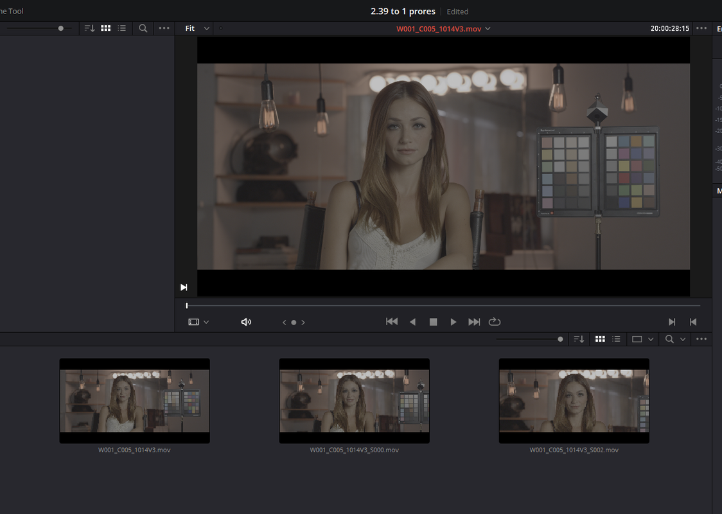Switch the media pool to thumbnail view
The image size is (722, 514).
pyautogui.click(x=600, y=339)
